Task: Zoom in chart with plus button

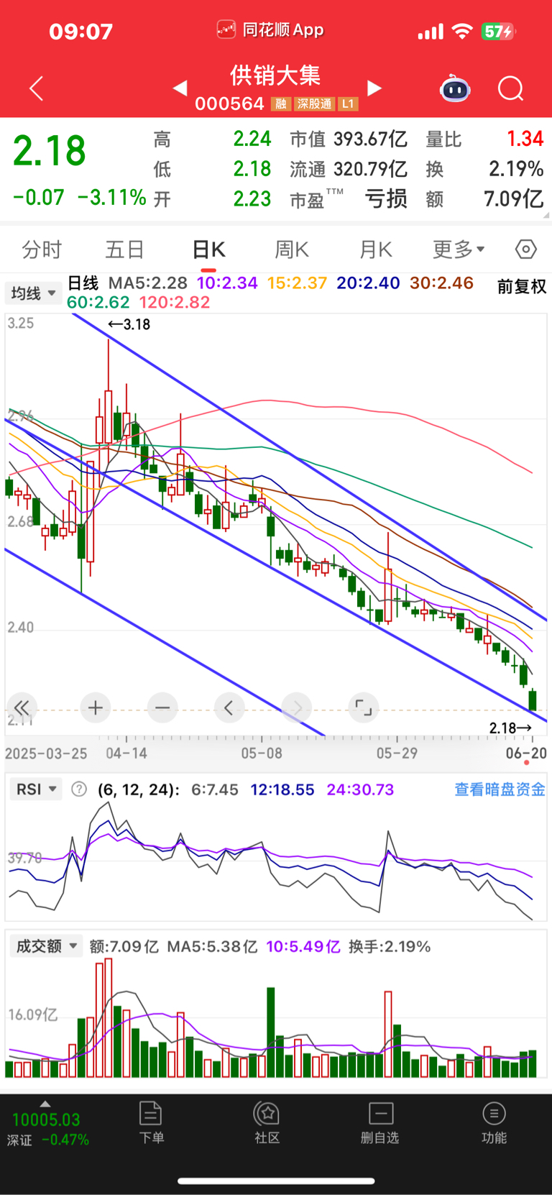Action: tap(95, 708)
